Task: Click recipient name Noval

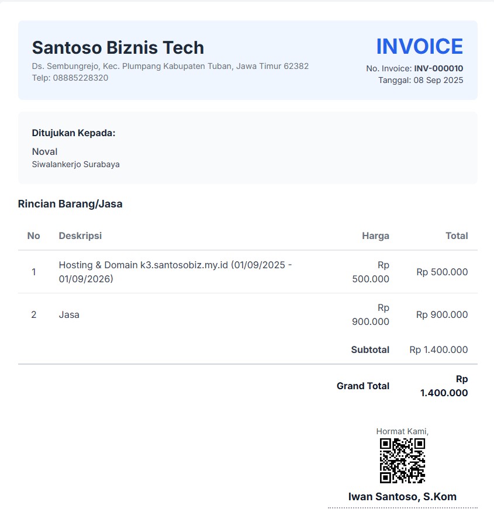Action: click(45, 152)
